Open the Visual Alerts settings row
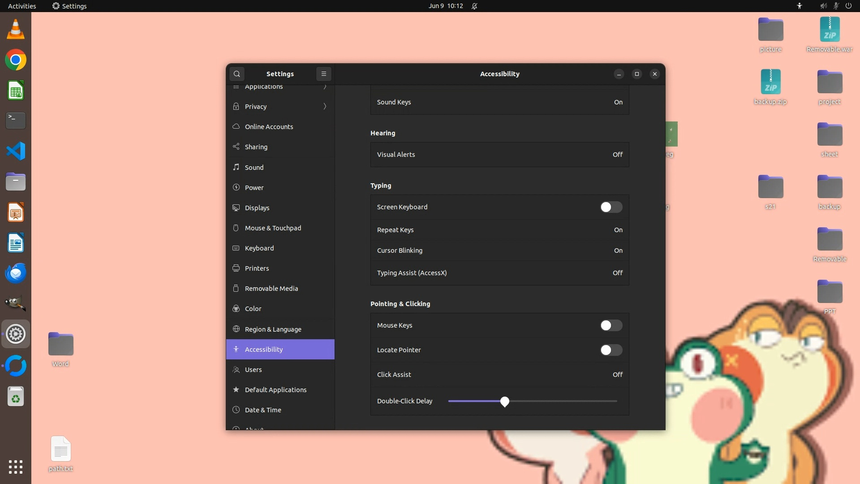Image resolution: width=860 pixels, height=484 pixels. click(499, 155)
